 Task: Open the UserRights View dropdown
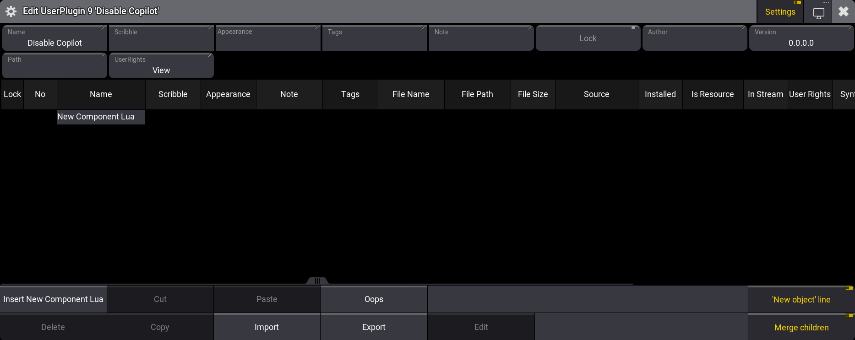(x=161, y=66)
